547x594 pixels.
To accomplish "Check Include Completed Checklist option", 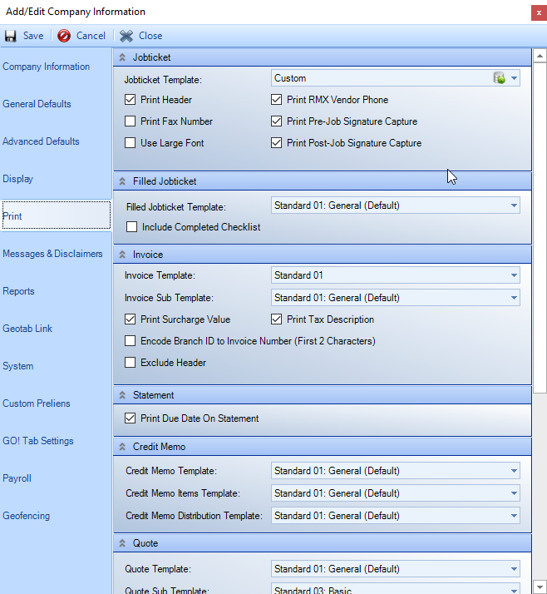I will point(131,227).
